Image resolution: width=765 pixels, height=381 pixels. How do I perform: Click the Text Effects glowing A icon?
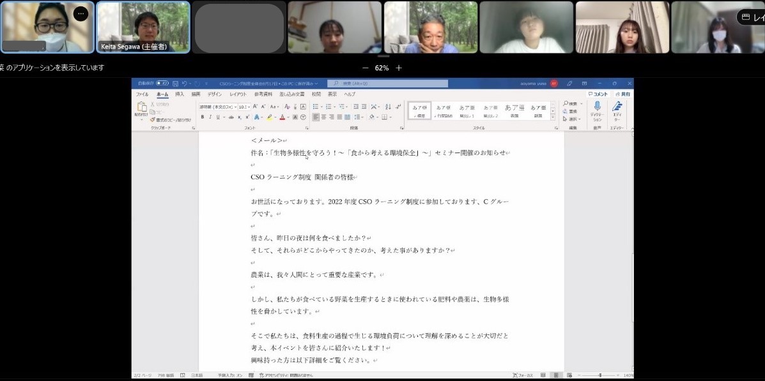point(256,117)
